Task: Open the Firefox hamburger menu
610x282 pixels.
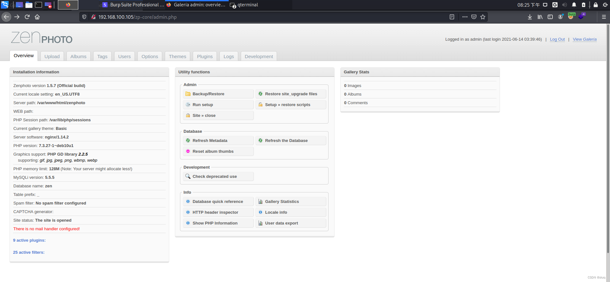Action: click(604, 17)
